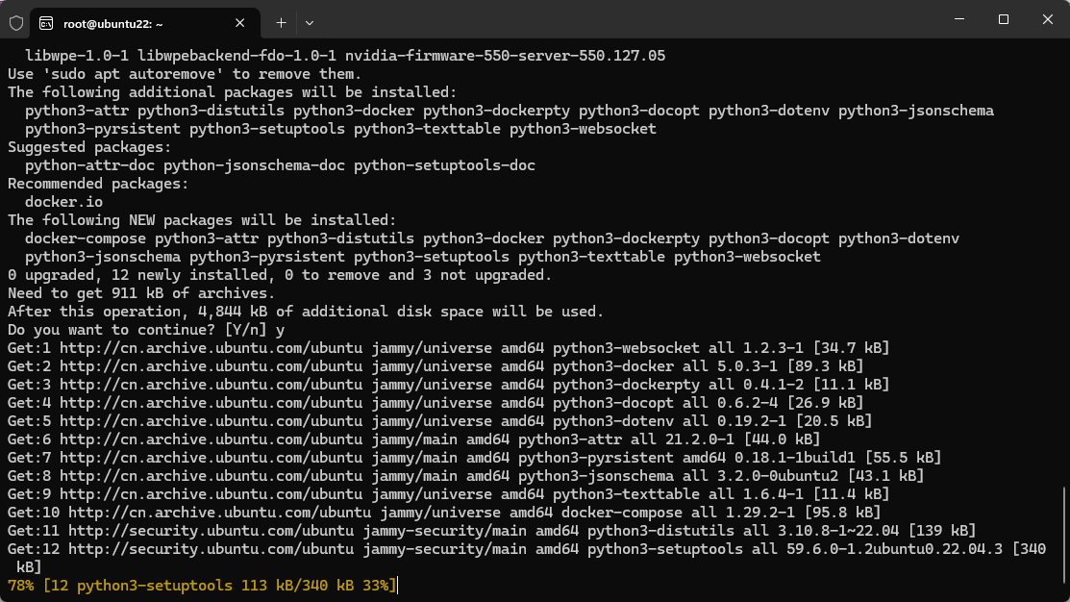Click the 'python-attr-doc' suggested packages line
The height and width of the screenshot is (602, 1070).
(x=280, y=165)
